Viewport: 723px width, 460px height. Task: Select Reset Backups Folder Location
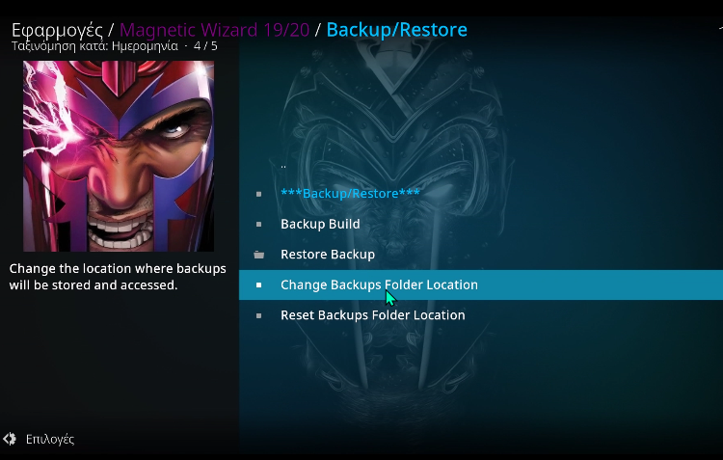[x=480, y=315]
